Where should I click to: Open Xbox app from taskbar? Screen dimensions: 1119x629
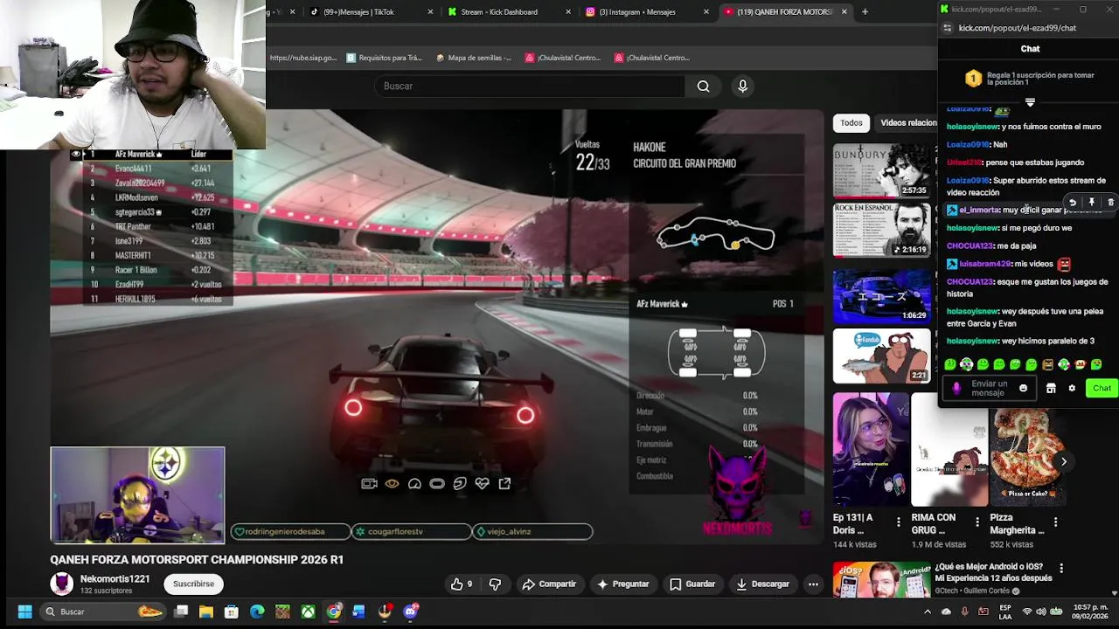tap(308, 612)
